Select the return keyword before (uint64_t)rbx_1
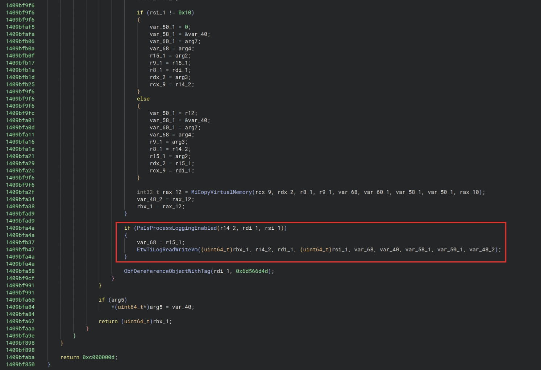The height and width of the screenshot is (370, 541). [x=108, y=321]
